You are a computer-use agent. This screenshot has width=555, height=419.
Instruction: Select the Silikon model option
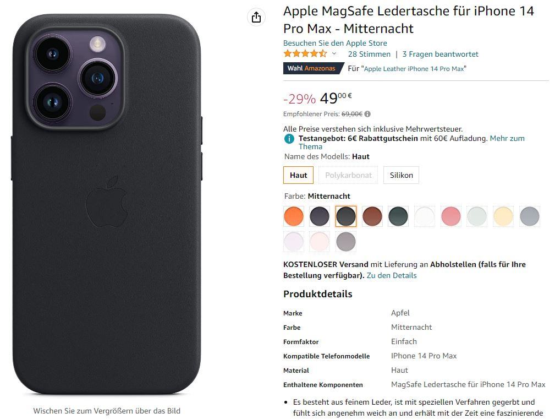tap(401, 175)
